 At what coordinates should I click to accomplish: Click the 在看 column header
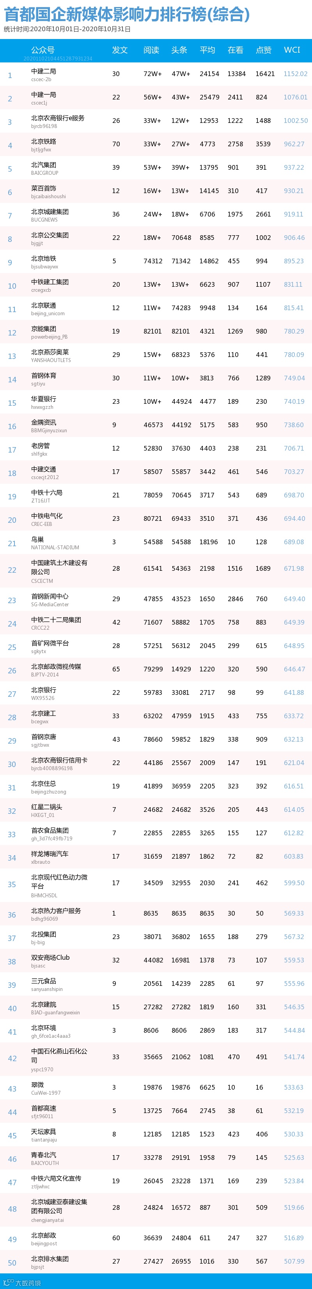pyautogui.click(x=236, y=50)
